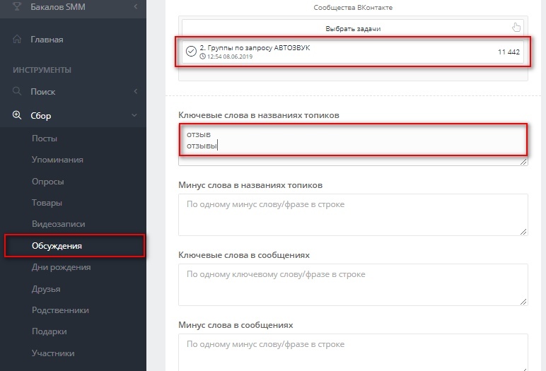Click the trophy icon beside Бакалов SMM
Image resolution: width=546 pixels, height=371 pixels.
[16, 6]
